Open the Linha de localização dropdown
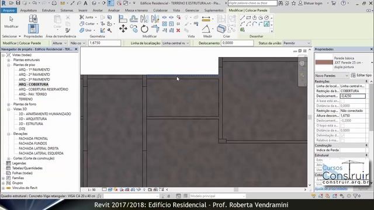374x210 pixels. coord(175,43)
